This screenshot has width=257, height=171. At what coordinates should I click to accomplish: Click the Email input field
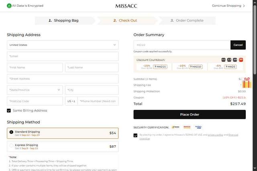click(63, 56)
